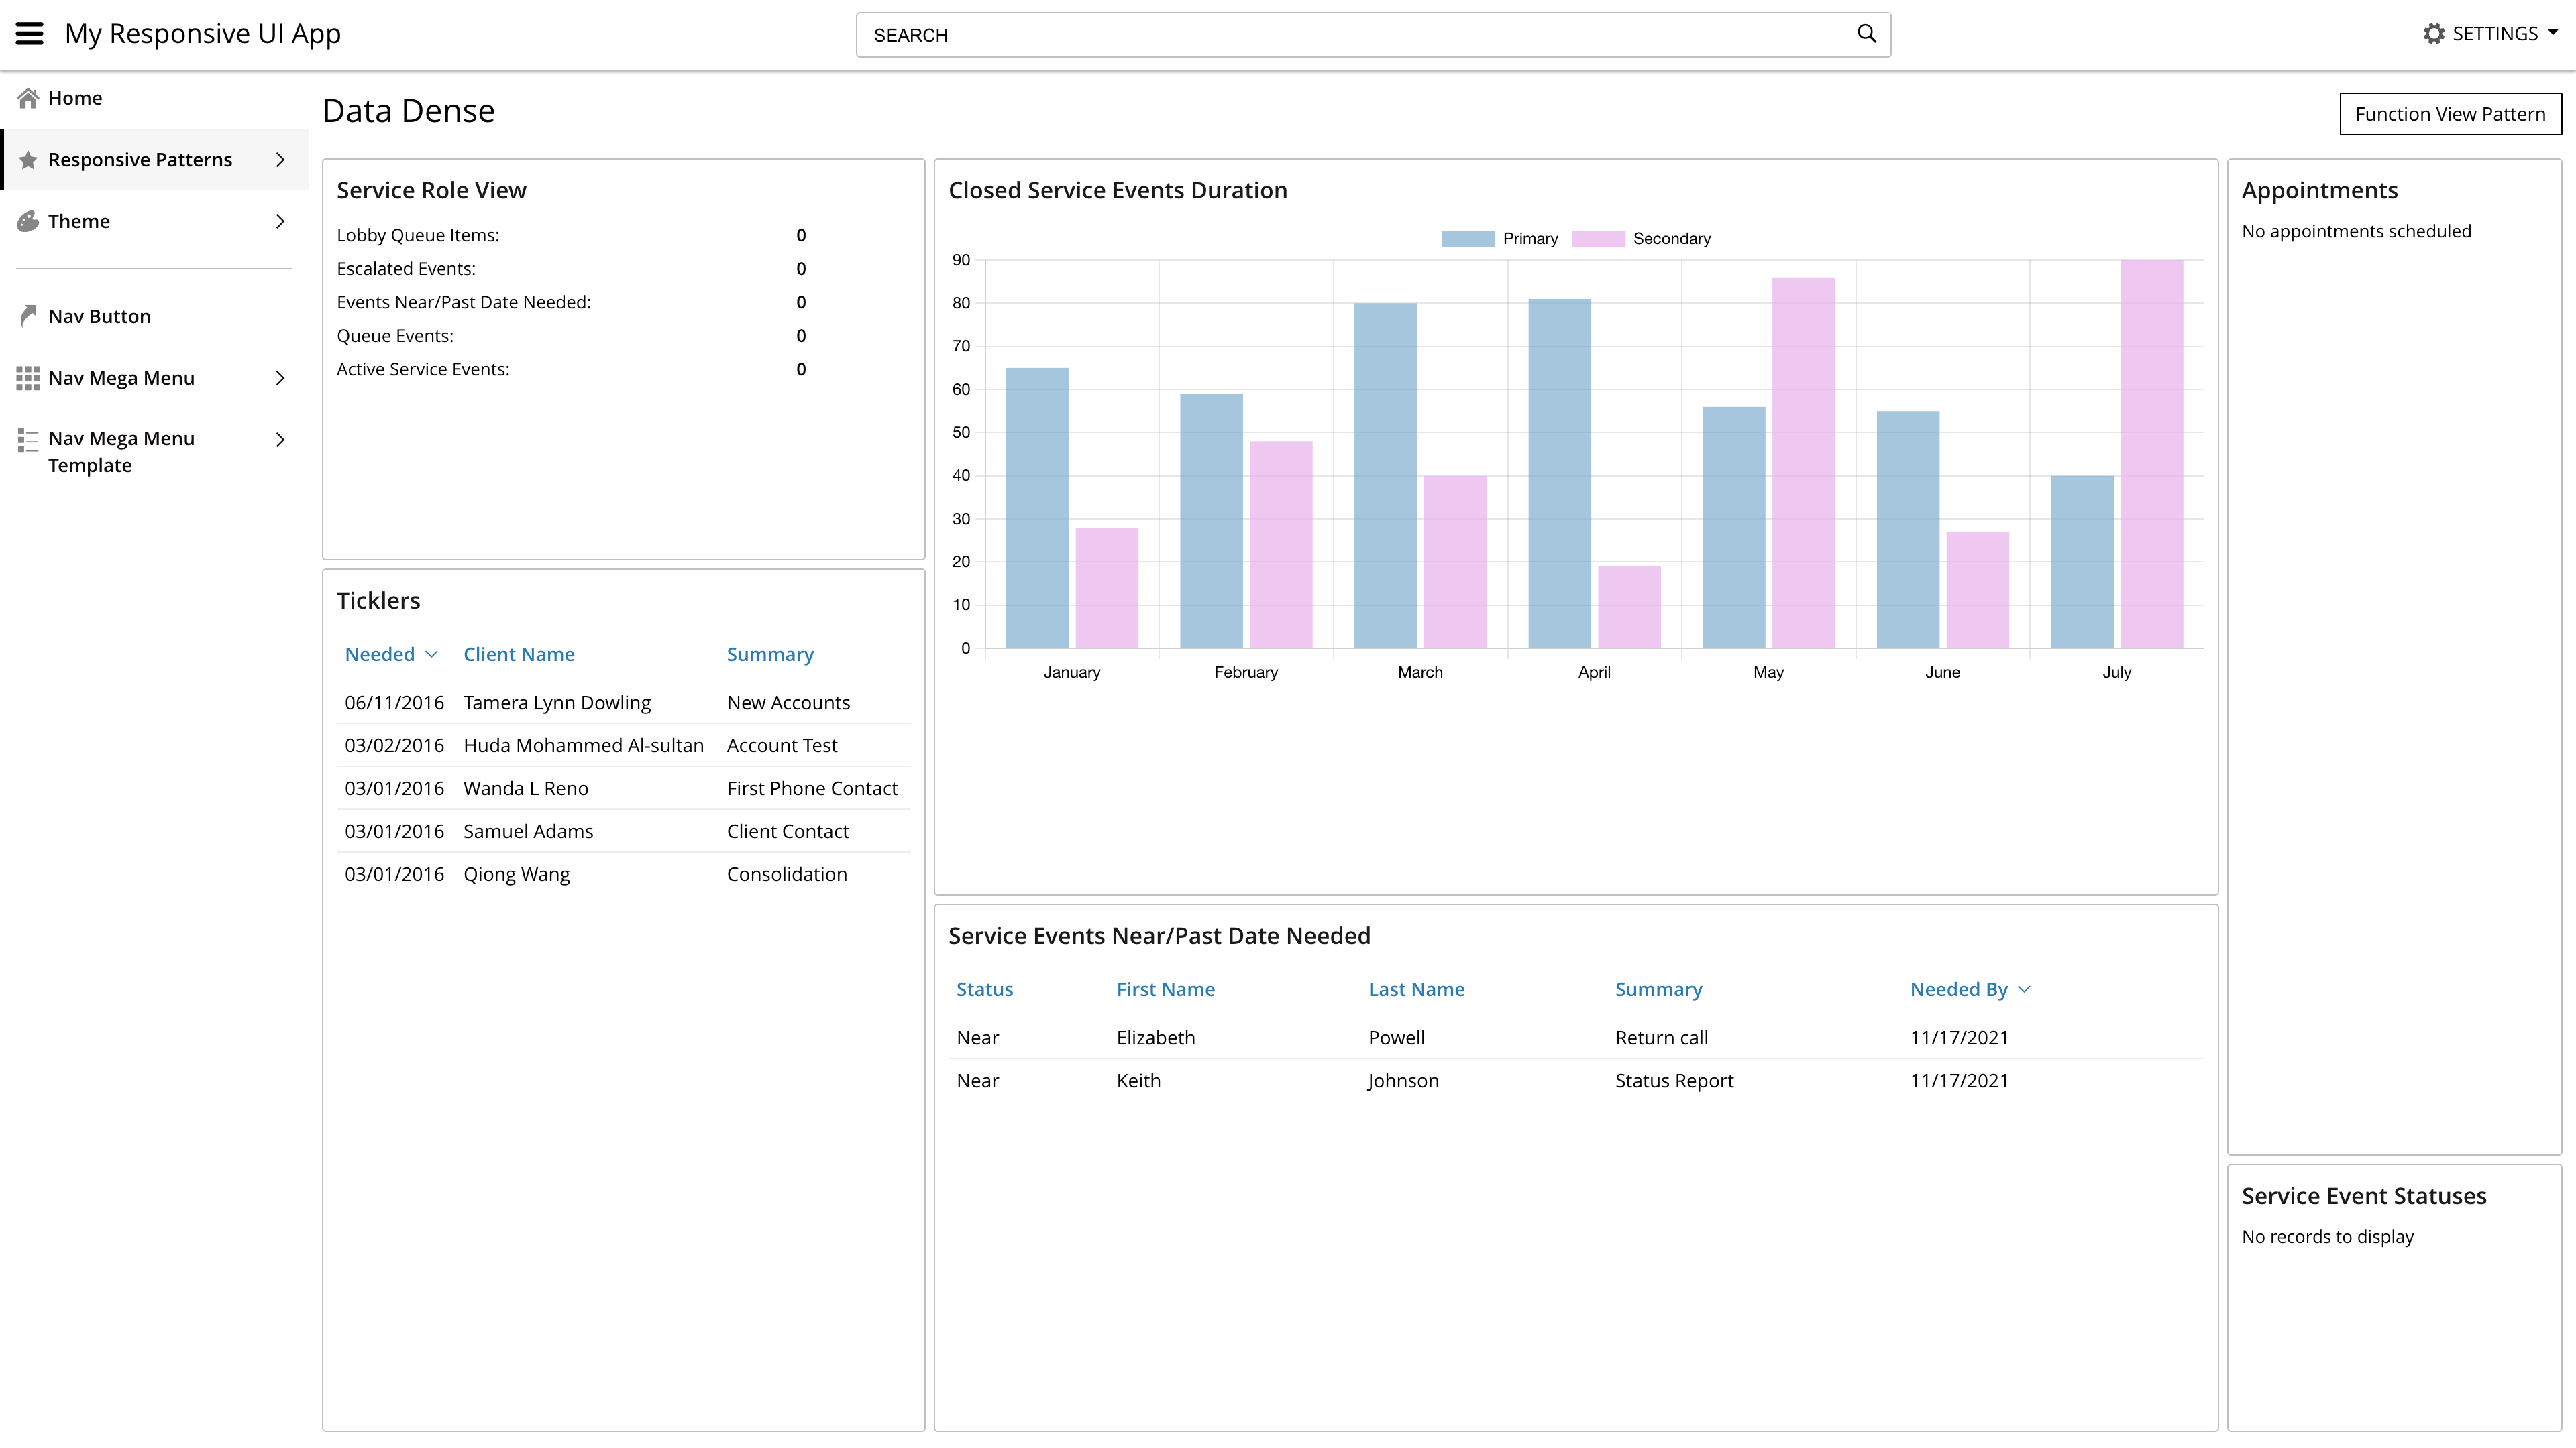2576x1448 pixels.
Task: Click the search magnifier icon
Action: pos(1866,34)
